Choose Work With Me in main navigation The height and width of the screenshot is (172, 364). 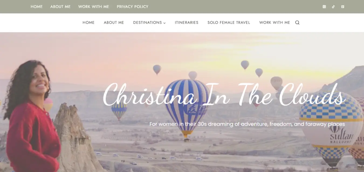274,23
